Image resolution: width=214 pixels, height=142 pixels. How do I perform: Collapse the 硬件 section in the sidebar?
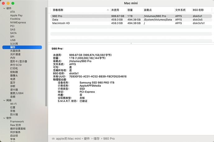coord(4,8)
